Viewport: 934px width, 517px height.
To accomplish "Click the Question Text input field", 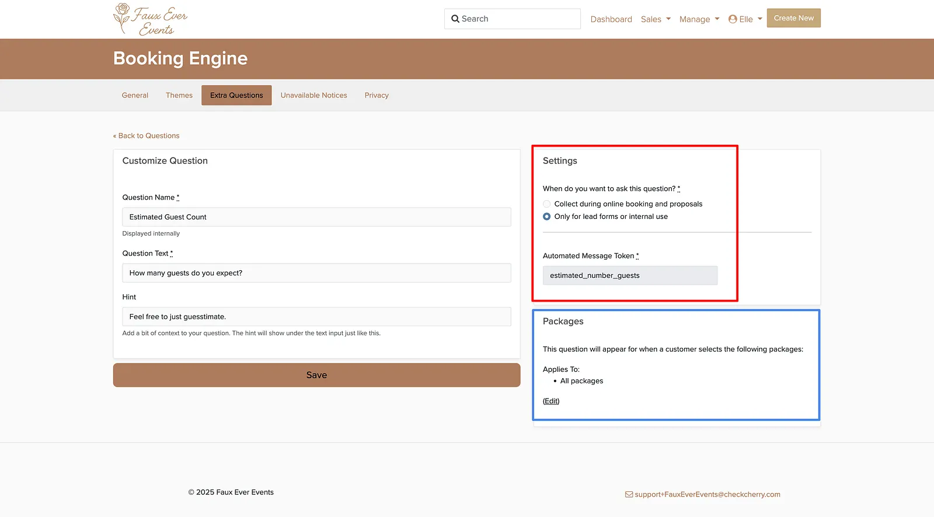I will click(316, 273).
